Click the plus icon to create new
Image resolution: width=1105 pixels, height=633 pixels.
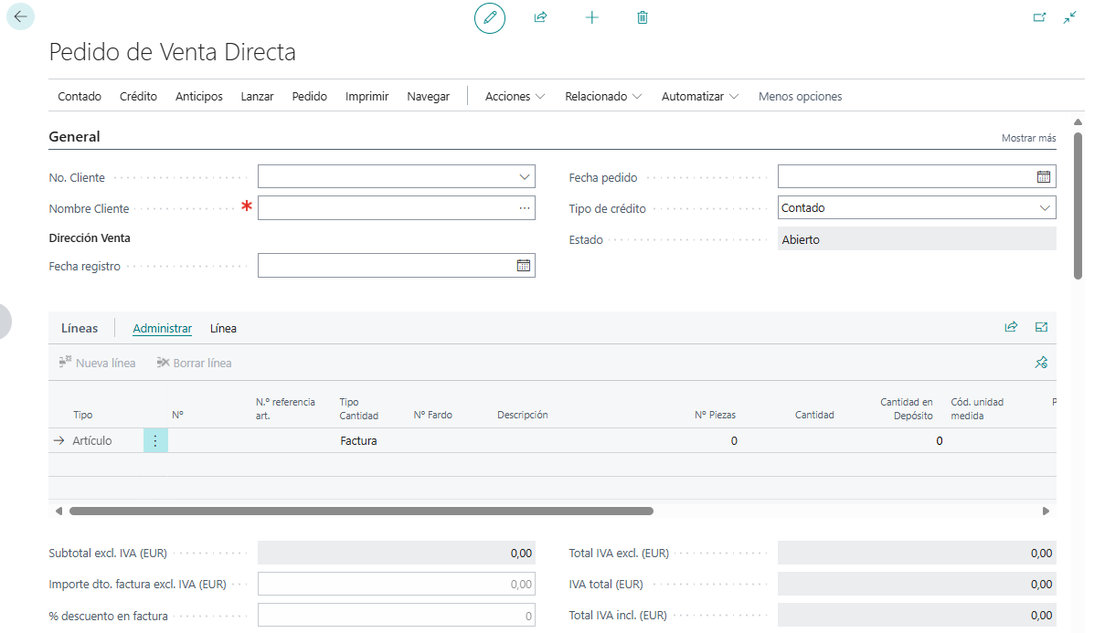(591, 17)
